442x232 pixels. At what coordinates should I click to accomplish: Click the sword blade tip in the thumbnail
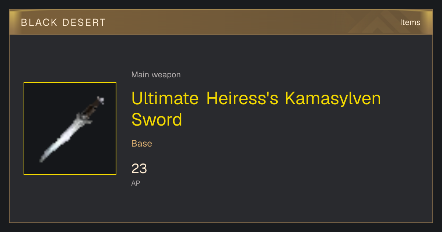click(x=42, y=159)
